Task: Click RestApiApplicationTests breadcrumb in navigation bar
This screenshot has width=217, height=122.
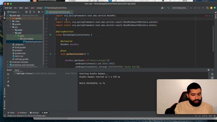Action: [56, 8]
